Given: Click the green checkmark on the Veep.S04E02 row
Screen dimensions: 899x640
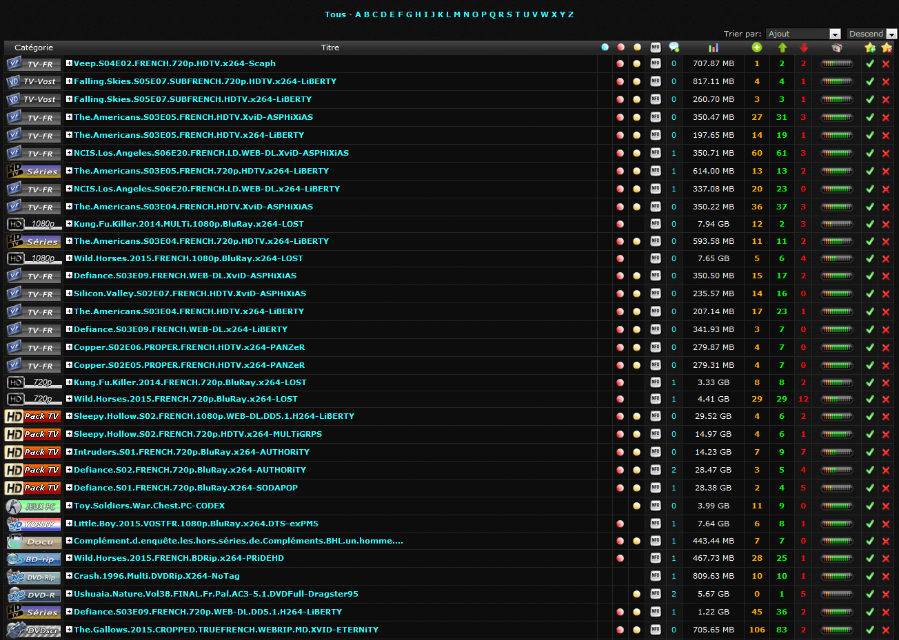Looking at the screenshot, I should click(870, 63).
